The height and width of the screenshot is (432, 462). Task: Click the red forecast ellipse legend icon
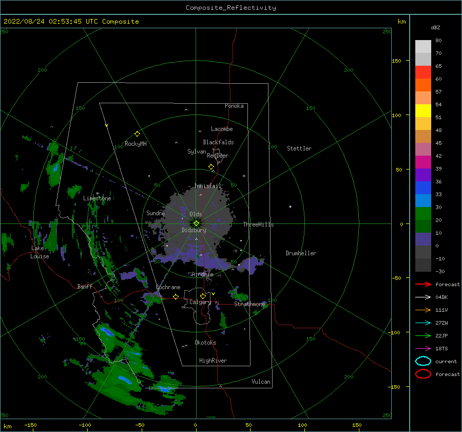pyautogui.click(x=423, y=374)
